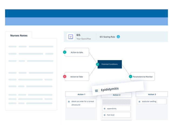
Task: Click the Potential Conditions dark blue box
Action: 110,64
